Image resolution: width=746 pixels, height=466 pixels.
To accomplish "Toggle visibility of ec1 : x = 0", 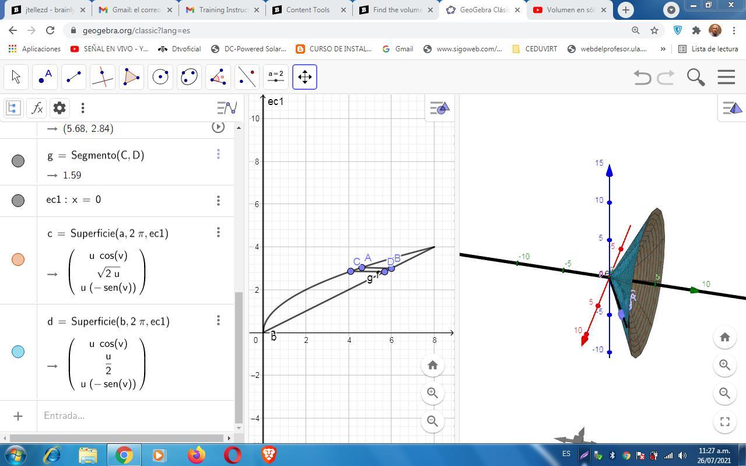I will (x=18, y=201).
